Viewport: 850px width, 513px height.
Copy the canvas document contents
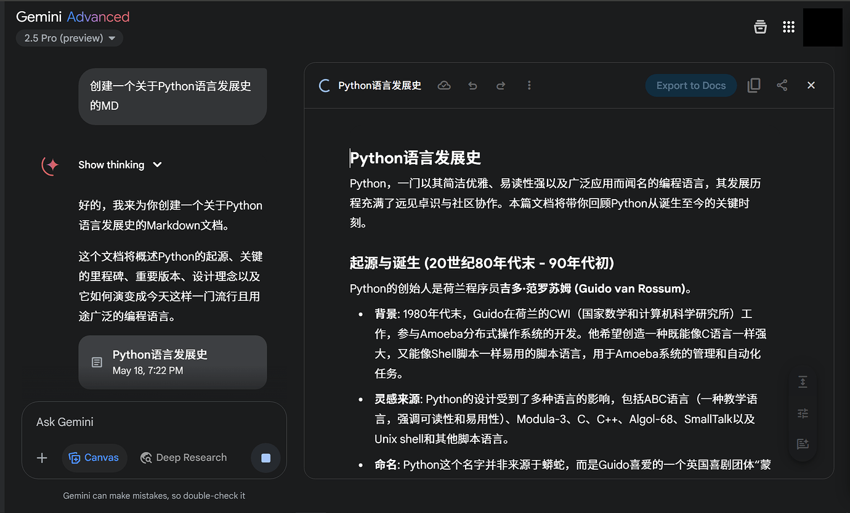pyautogui.click(x=754, y=86)
